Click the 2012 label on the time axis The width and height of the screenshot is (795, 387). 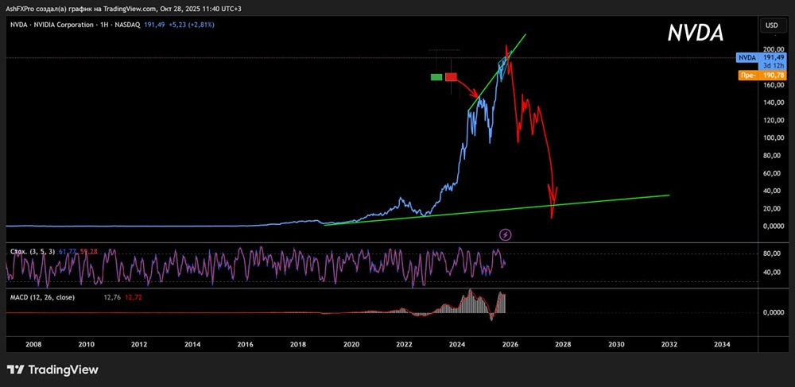click(139, 344)
